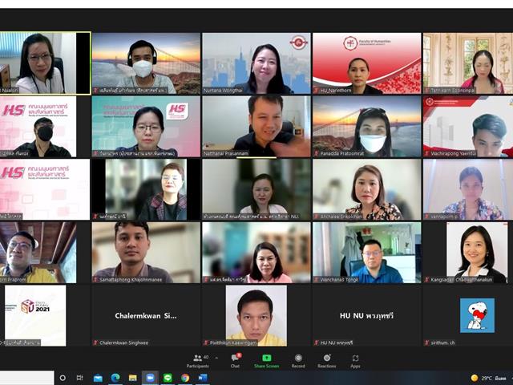Open the LINE app from the taskbar

168,378
